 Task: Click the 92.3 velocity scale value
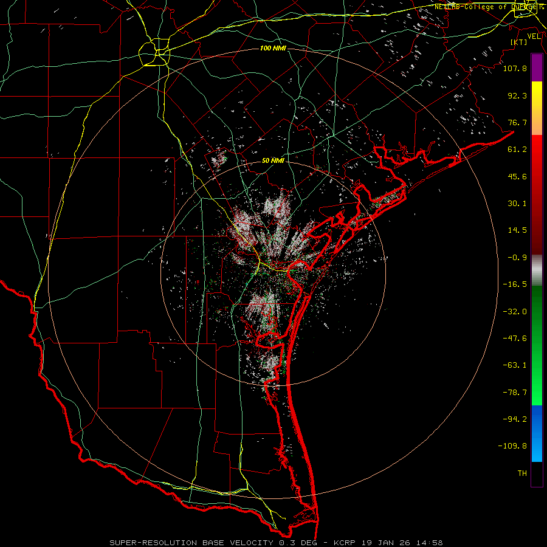tap(517, 95)
